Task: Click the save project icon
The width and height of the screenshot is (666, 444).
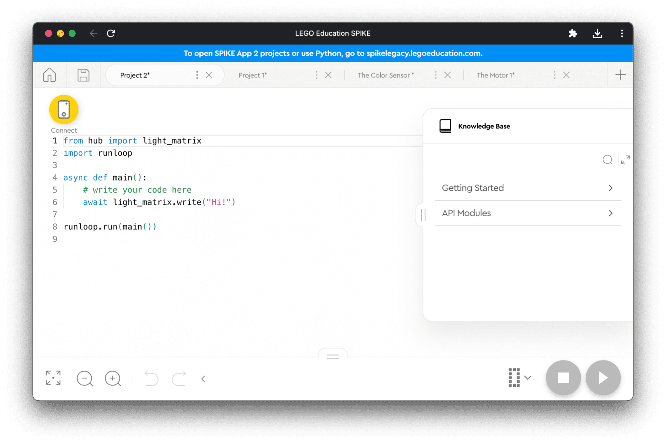Action: (x=83, y=75)
